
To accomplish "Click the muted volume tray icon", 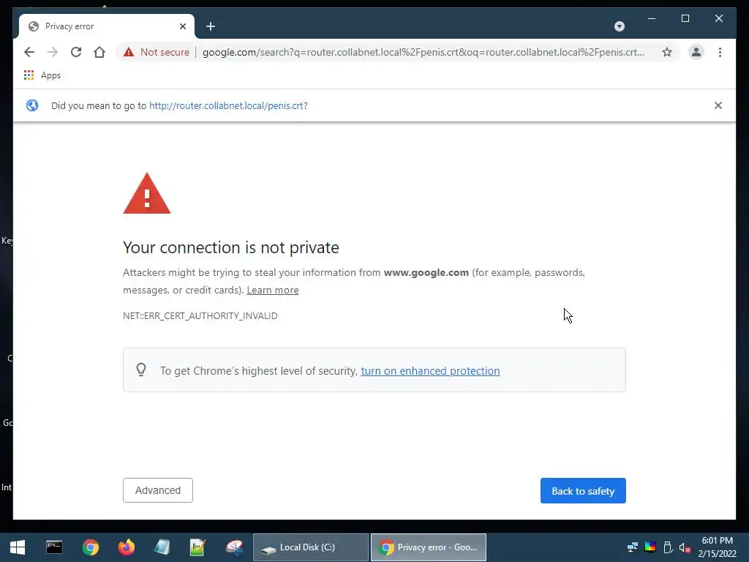I will 685,547.
